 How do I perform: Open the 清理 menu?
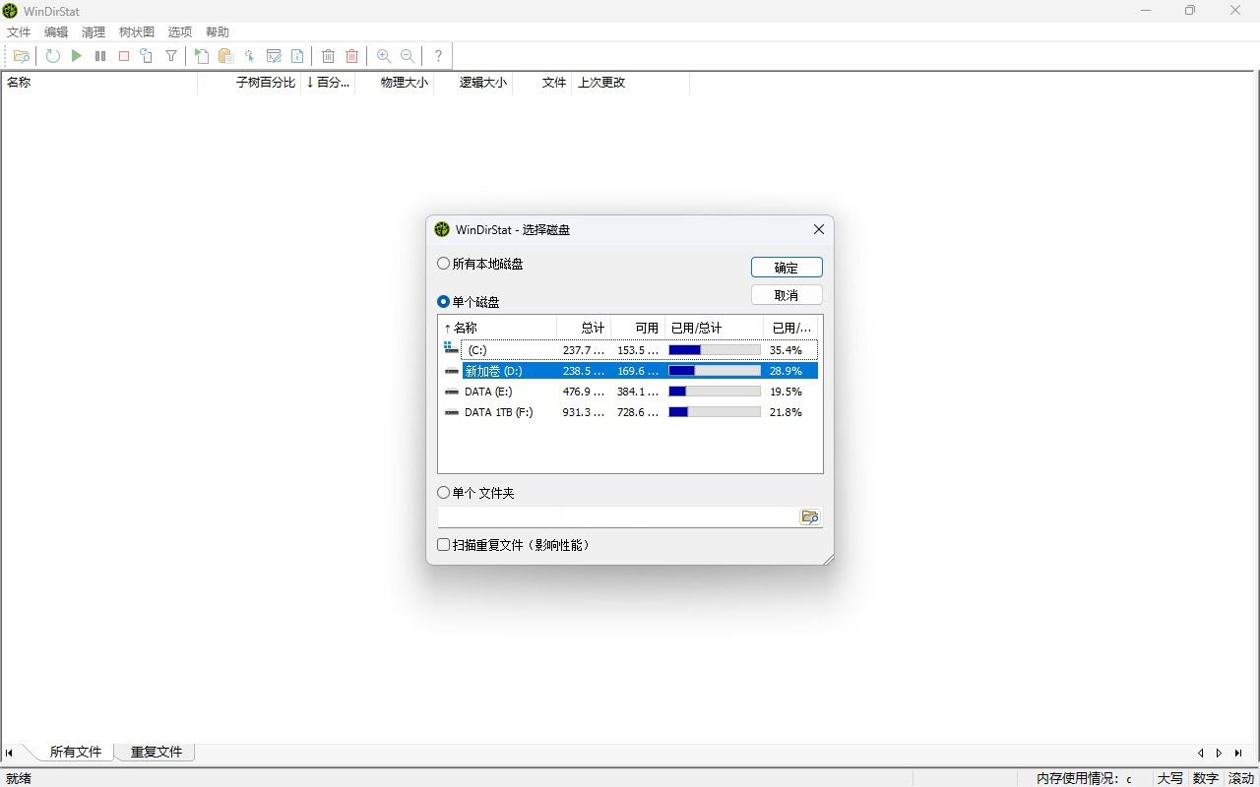(x=94, y=32)
